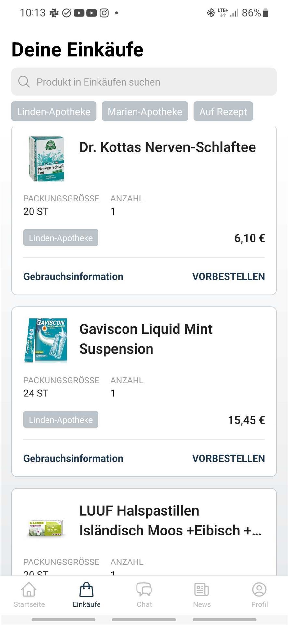Viewport: 288px width, 625px height.
Task: Toggle the Linden-Apotheke filter chip
Action: (54, 111)
